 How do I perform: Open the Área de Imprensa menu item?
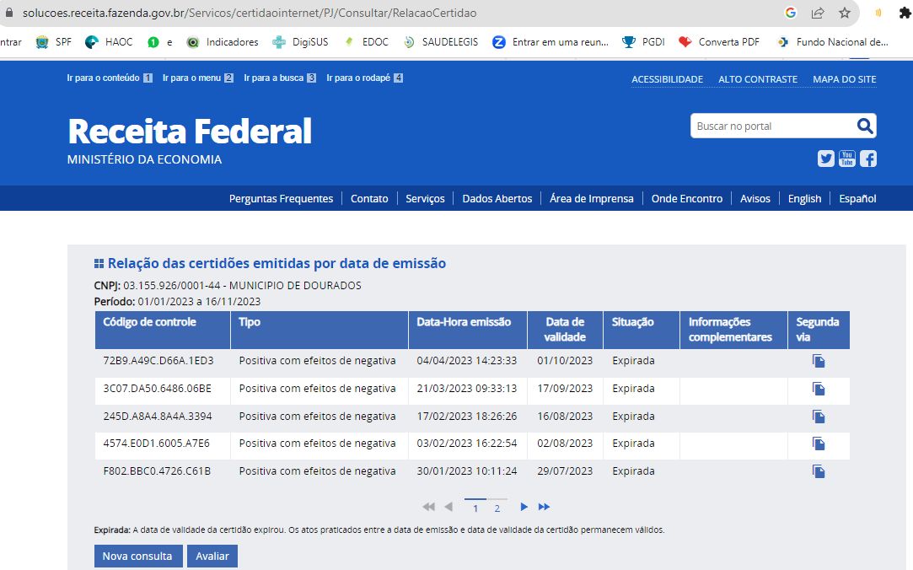pyautogui.click(x=592, y=198)
